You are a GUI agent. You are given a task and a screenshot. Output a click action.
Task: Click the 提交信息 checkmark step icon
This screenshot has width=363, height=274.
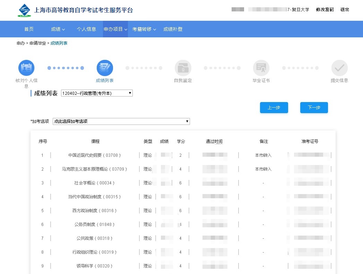tap(339, 68)
